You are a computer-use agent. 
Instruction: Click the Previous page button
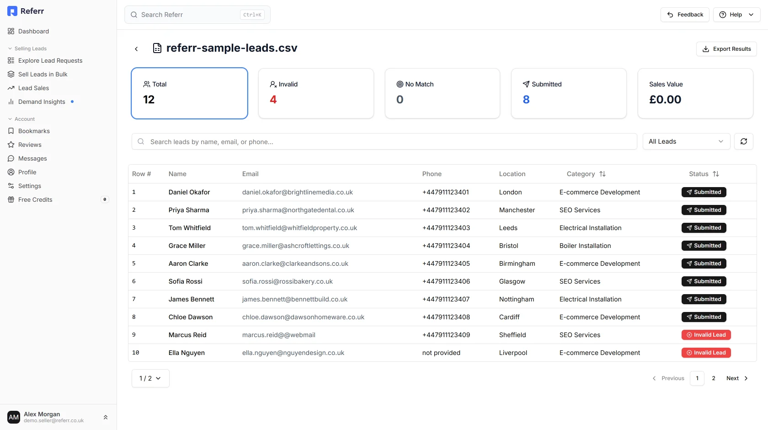click(668, 378)
